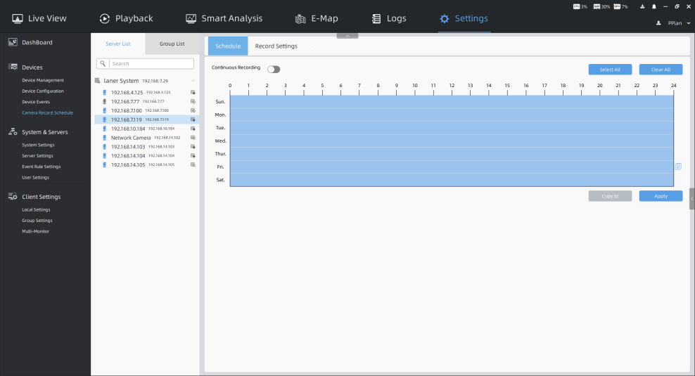This screenshot has width=695, height=376.
Task: Click the copy icon right of Friday row
Action: tap(678, 167)
